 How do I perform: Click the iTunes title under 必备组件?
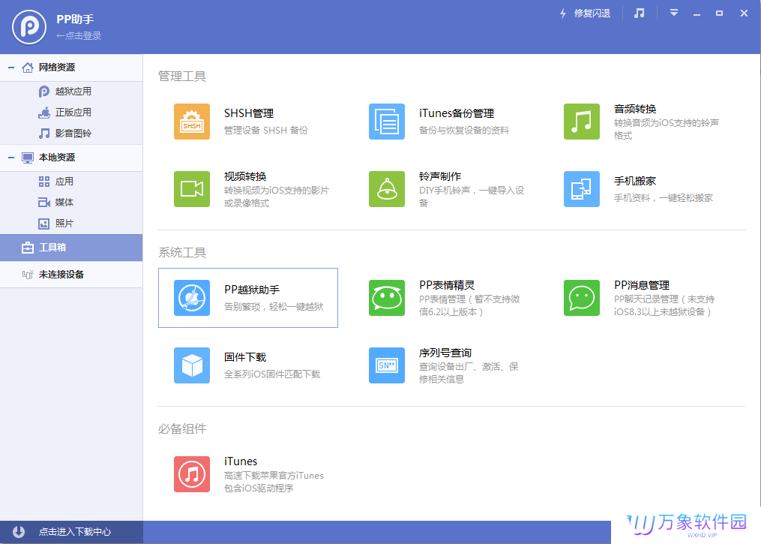click(241, 461)
